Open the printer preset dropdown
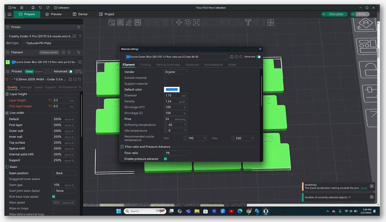Viewport: 386px width, 222px height. [x=39, y=36]
